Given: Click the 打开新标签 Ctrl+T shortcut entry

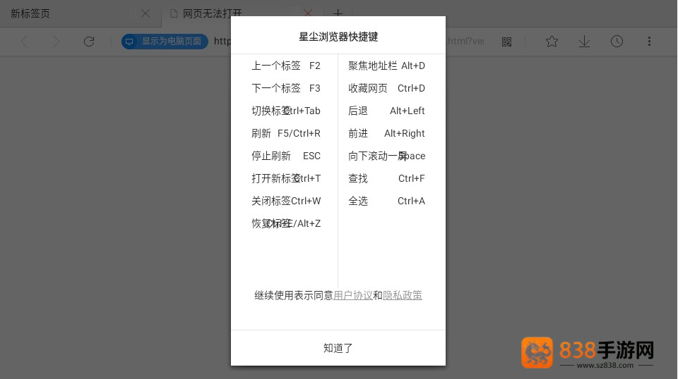Looking at the screenshot, I should point(286,178).
